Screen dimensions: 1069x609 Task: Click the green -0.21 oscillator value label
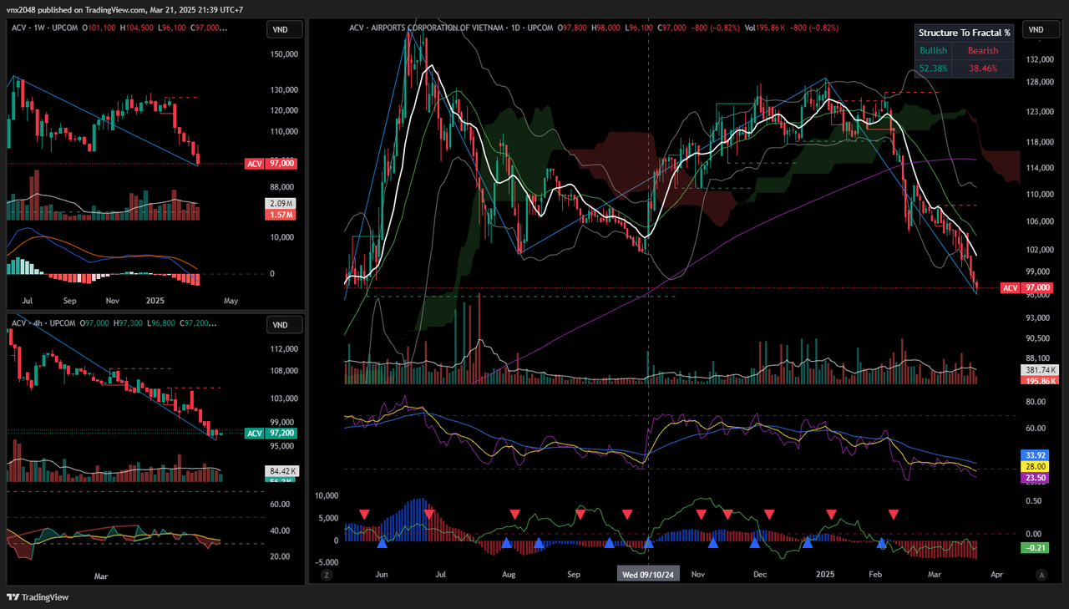[1033, 548]
